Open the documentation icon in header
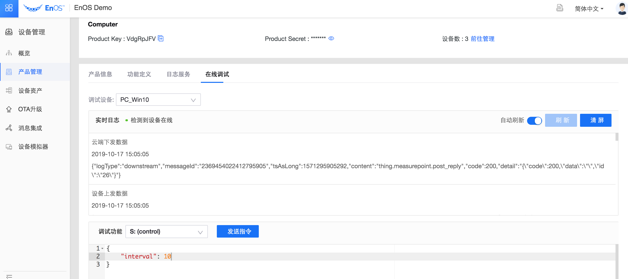The image size is (628, 279). [x=560, y=8]
